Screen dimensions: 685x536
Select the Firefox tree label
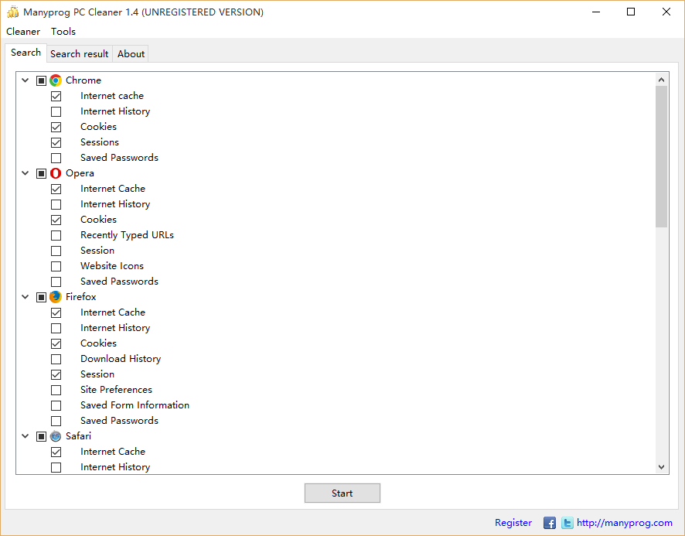(81, 297)
